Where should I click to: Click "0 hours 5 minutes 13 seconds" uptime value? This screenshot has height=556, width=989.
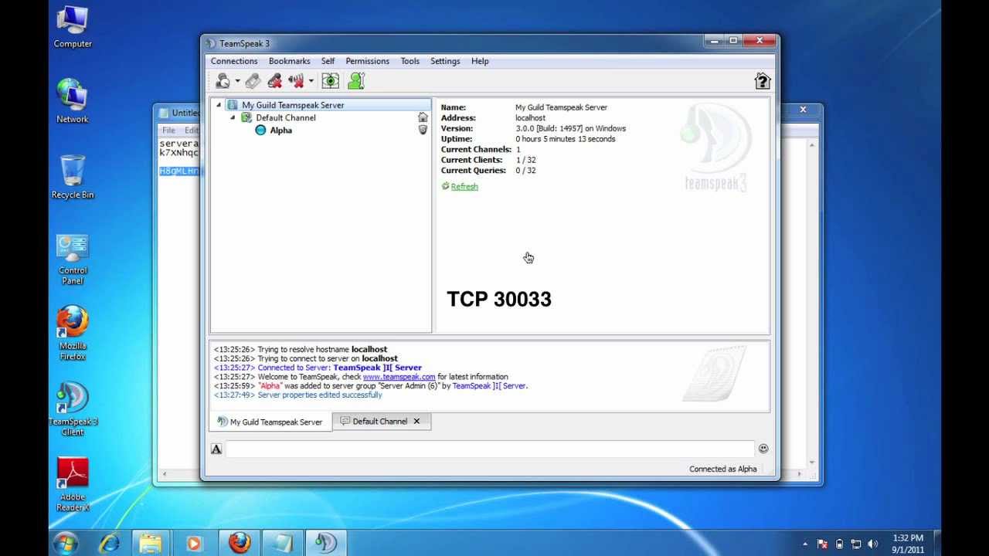point(566,139)
